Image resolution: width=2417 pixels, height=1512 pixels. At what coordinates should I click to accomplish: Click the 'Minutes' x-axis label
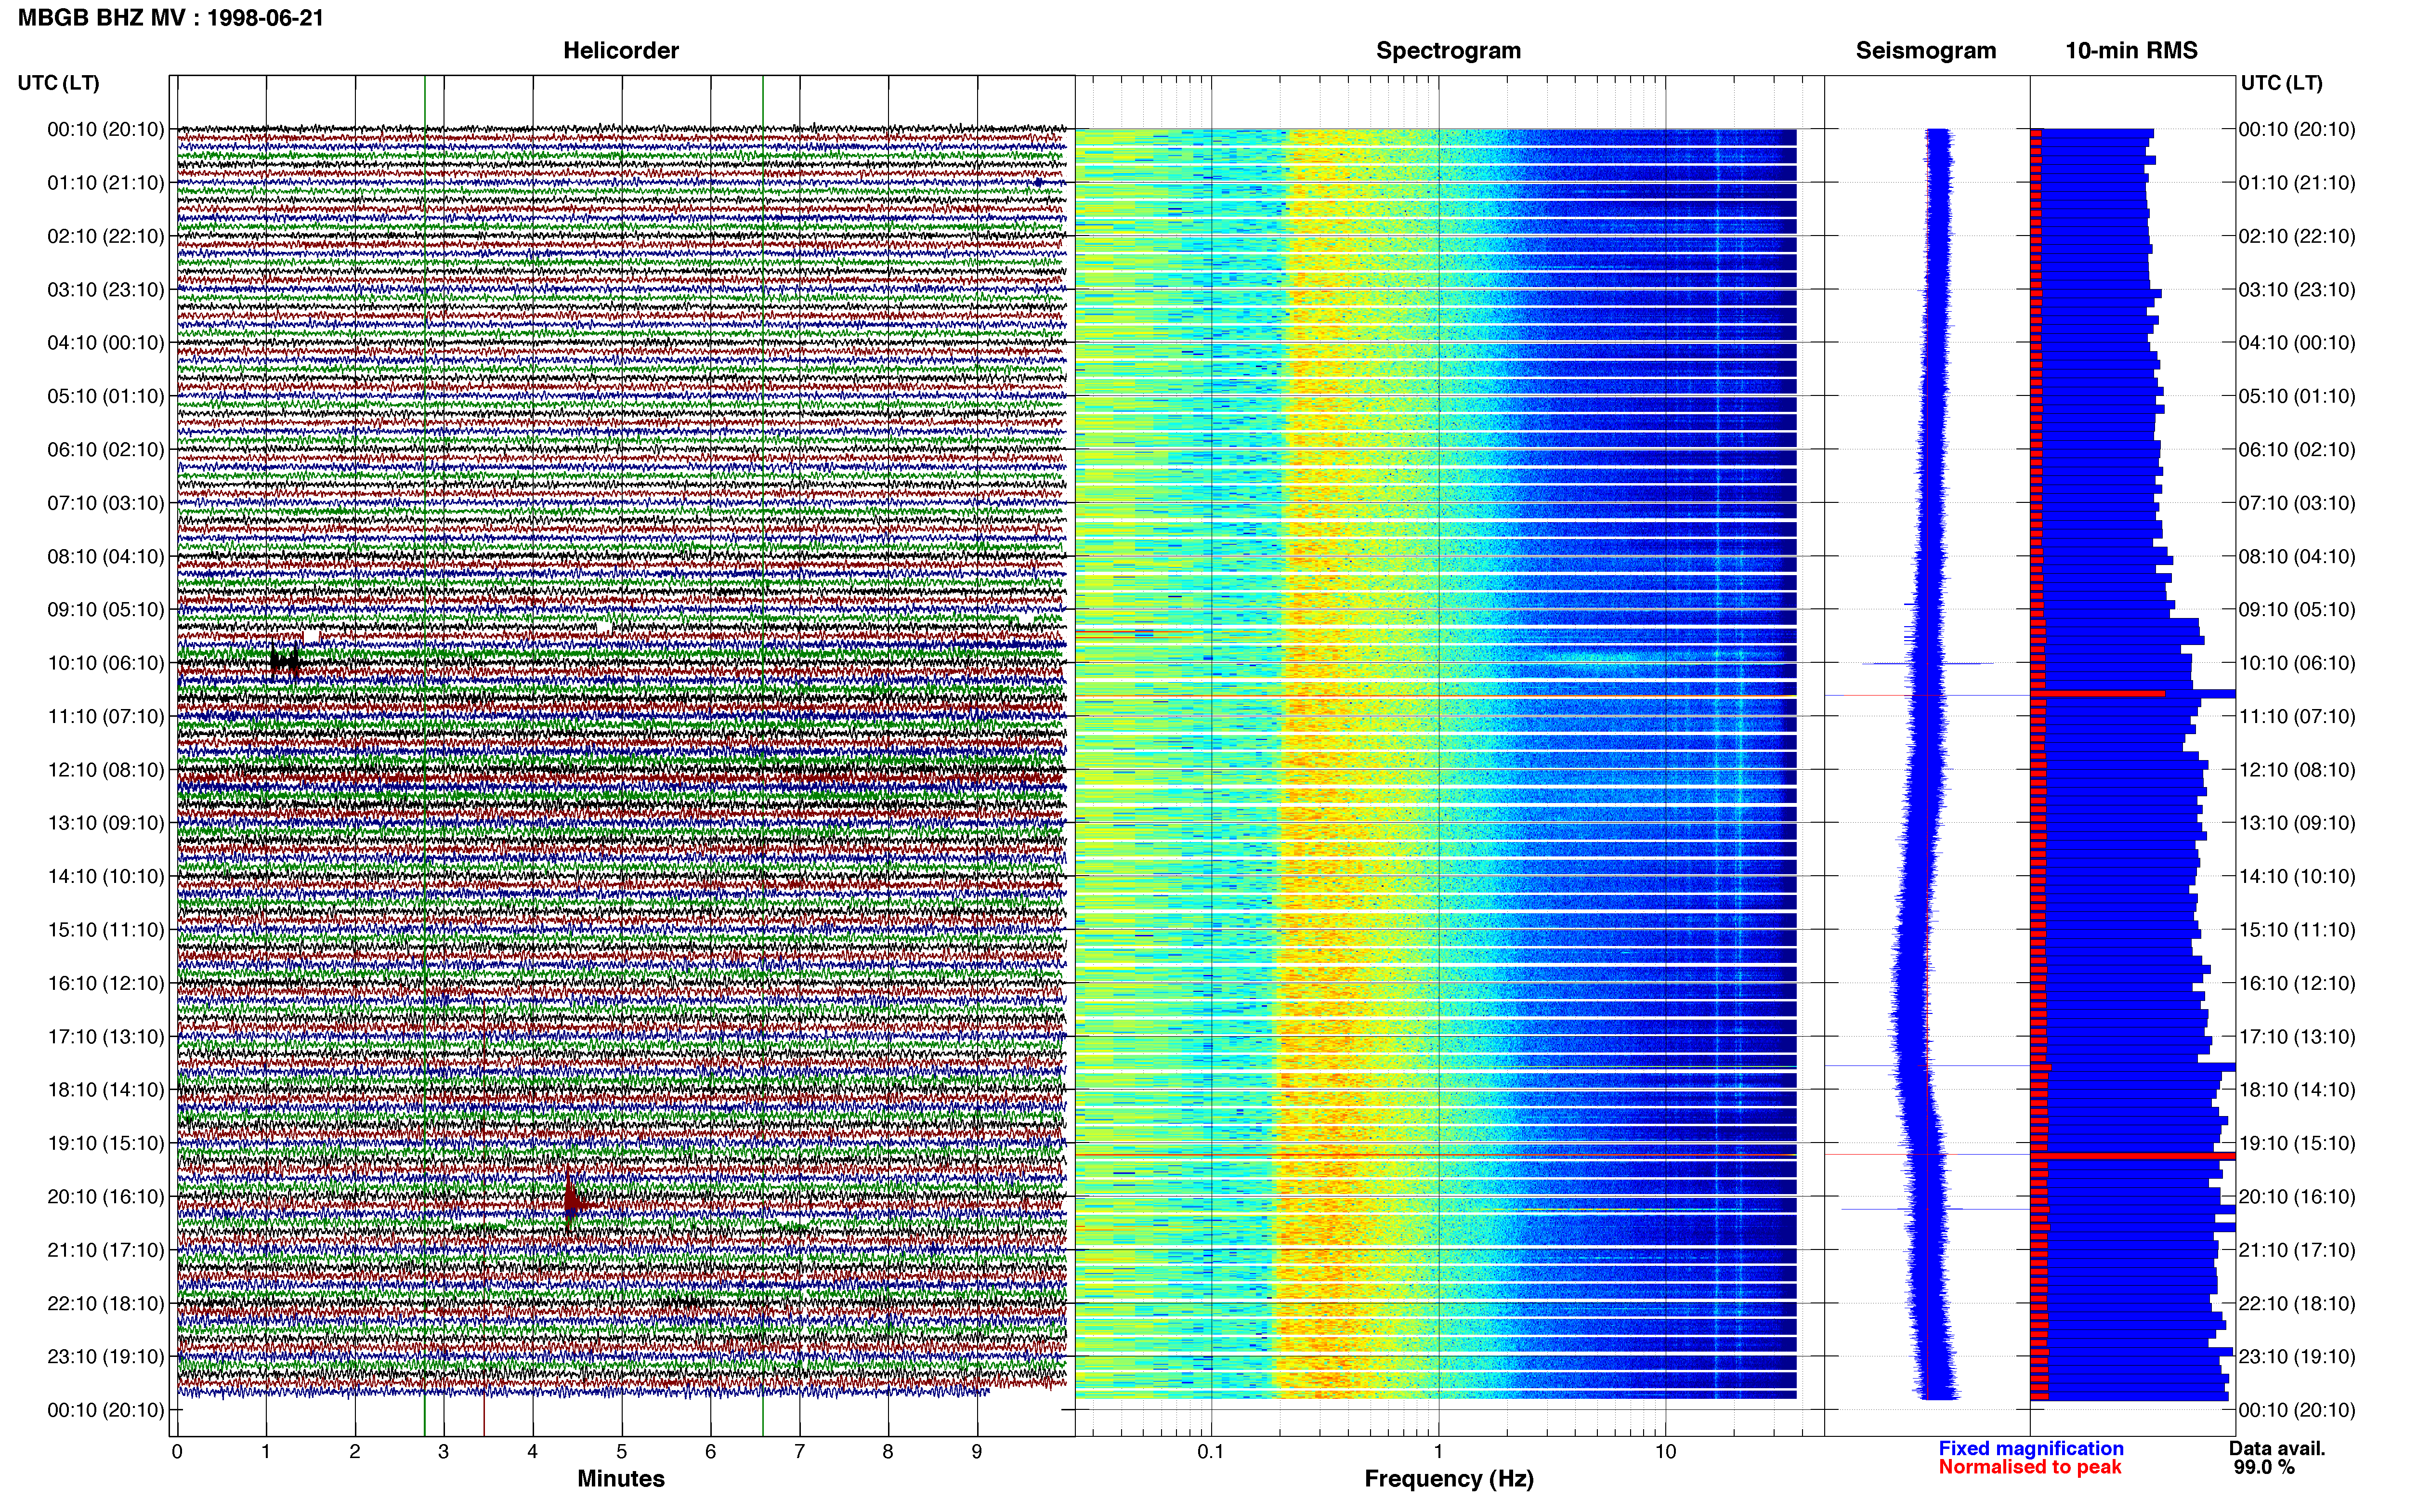pyautogui.click(x=621, y=1479)
